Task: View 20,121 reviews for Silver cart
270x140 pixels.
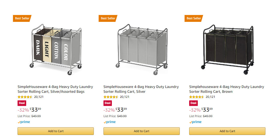Action: pyautogui.click(x=125, y=97)
